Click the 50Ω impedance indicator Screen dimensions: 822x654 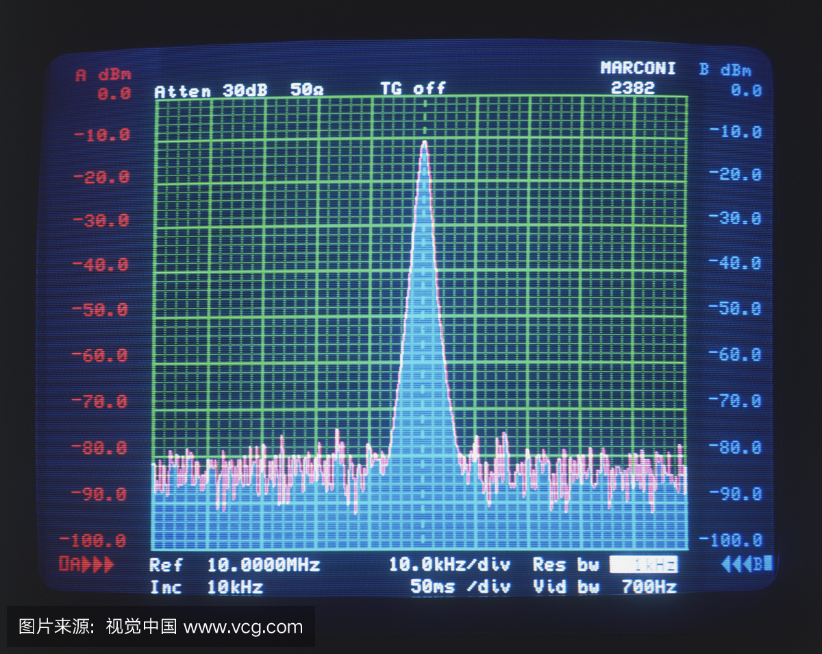(x=306, y=90)
